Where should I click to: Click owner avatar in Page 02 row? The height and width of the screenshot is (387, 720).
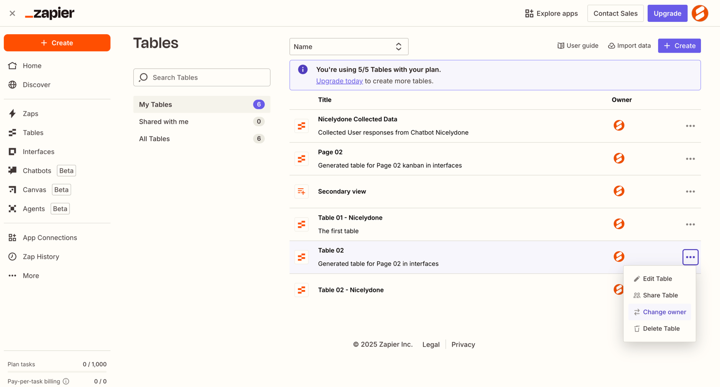coord(619,158)
